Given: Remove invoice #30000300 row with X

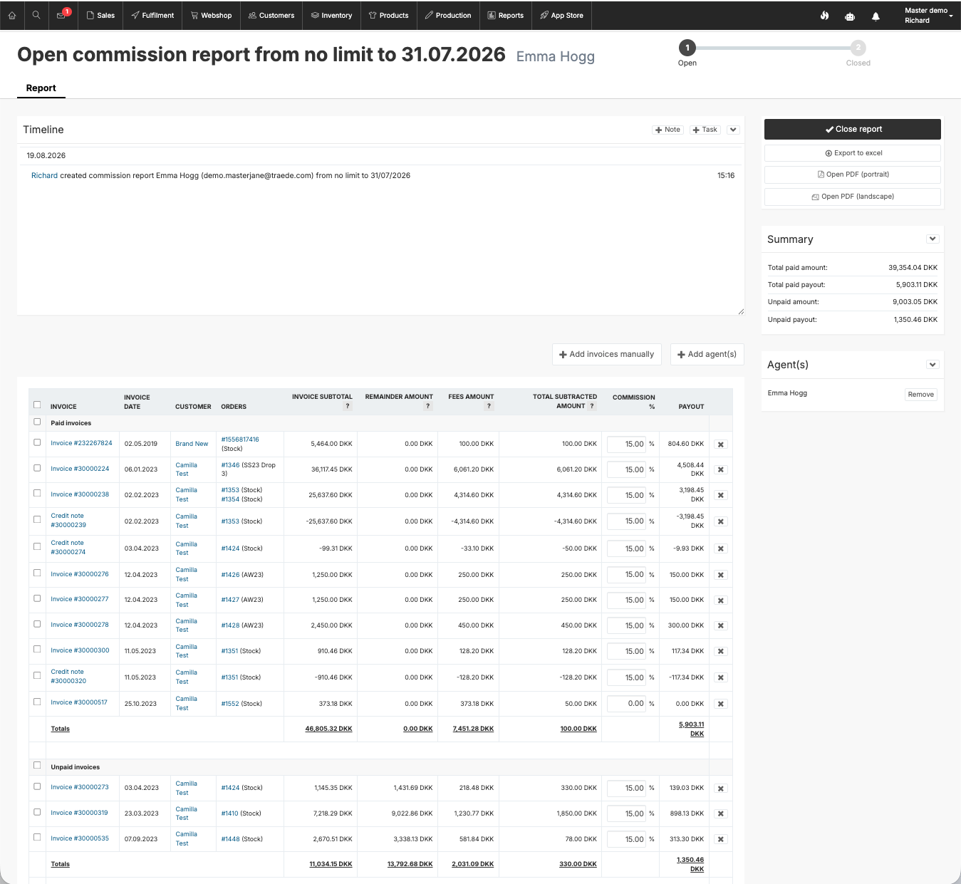Looking at the screenshot, I should click(721, 652).
